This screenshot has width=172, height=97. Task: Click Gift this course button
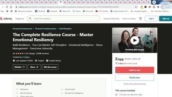point(50,67)
